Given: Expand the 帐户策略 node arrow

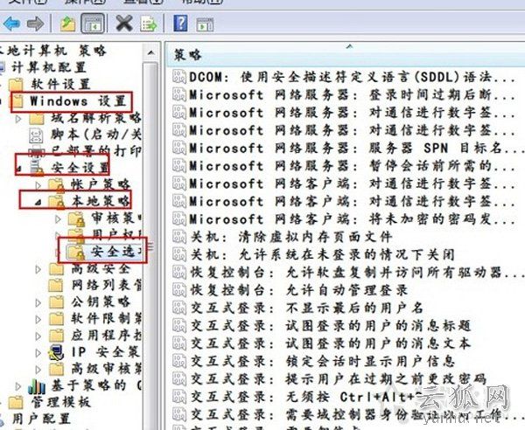Looking at the screenshot, I should (38, 185).
